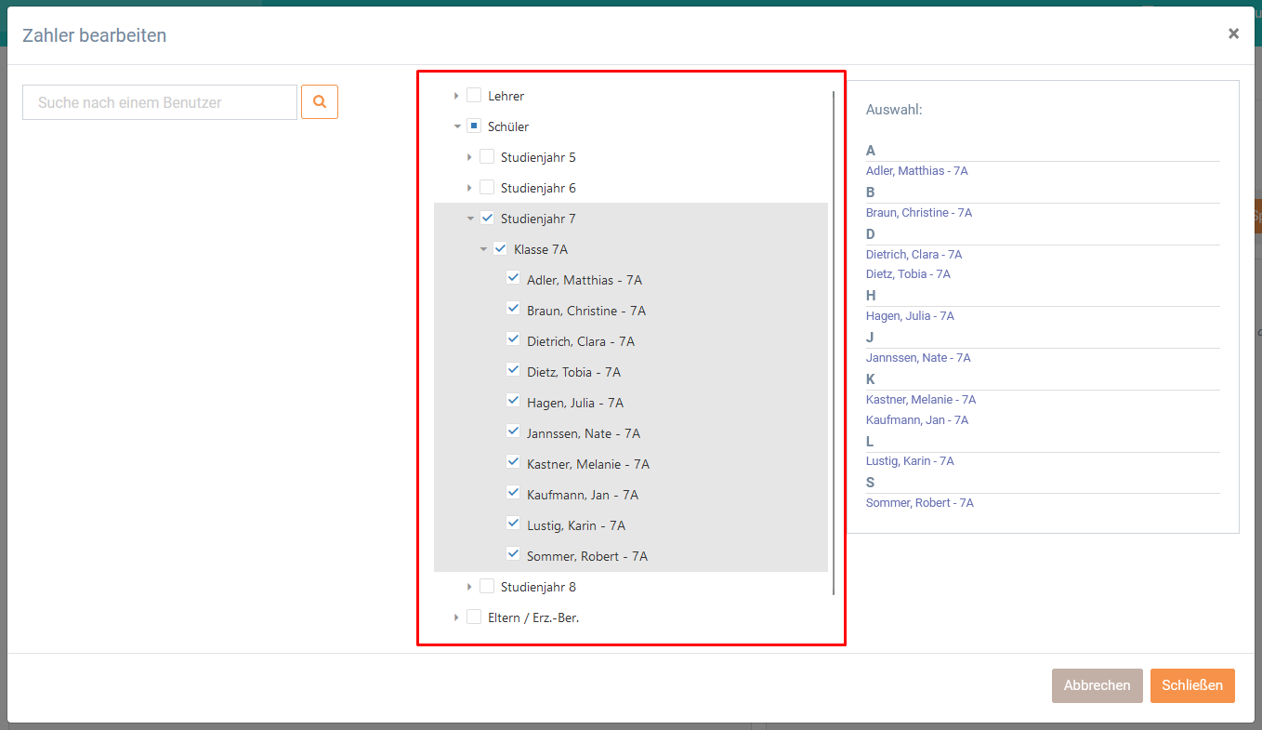The image size is (1262, 730).
Task: Check the Eltern / Erz.-Ber. checkbox
Action: 474,617
